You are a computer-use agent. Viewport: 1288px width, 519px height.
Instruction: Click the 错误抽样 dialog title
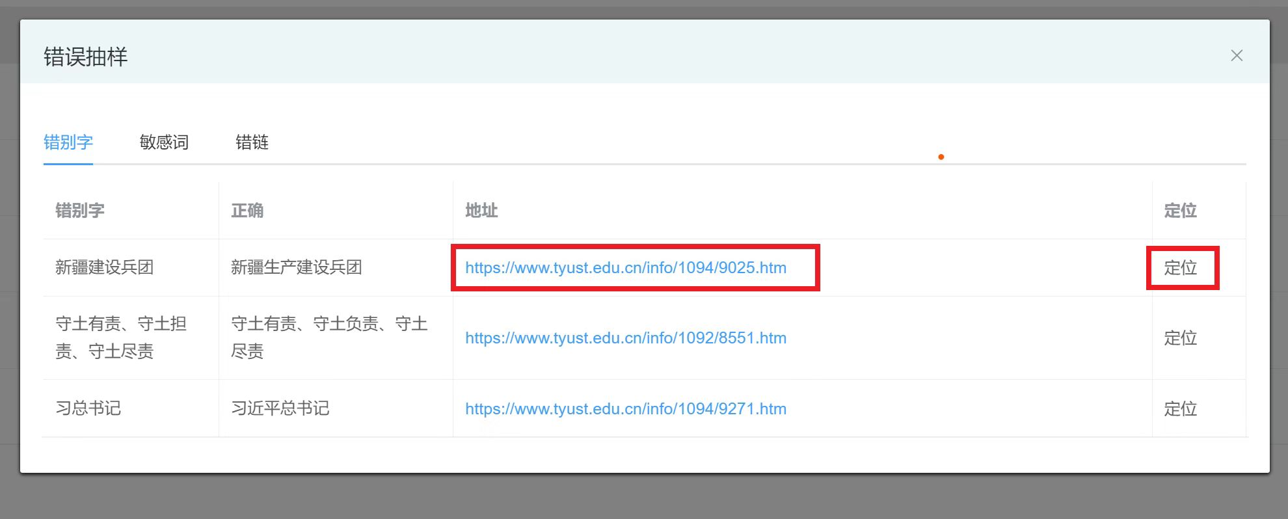click(85, 57)
